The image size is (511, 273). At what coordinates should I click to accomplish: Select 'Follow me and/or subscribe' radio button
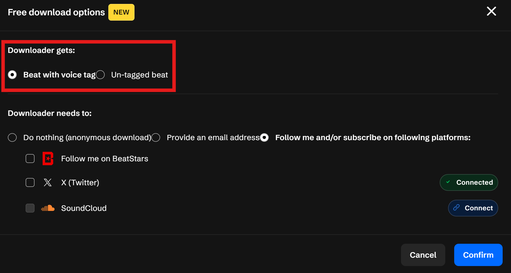pos(264,137)
